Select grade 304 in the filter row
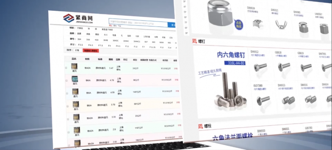This screenshot has width=332, height=150. (79, 39)
